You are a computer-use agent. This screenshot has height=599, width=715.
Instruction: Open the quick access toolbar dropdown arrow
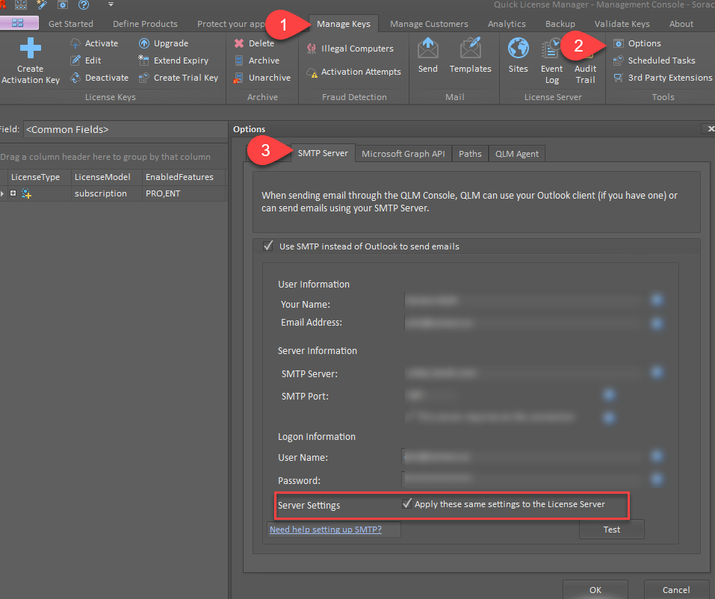coord(111,4)
